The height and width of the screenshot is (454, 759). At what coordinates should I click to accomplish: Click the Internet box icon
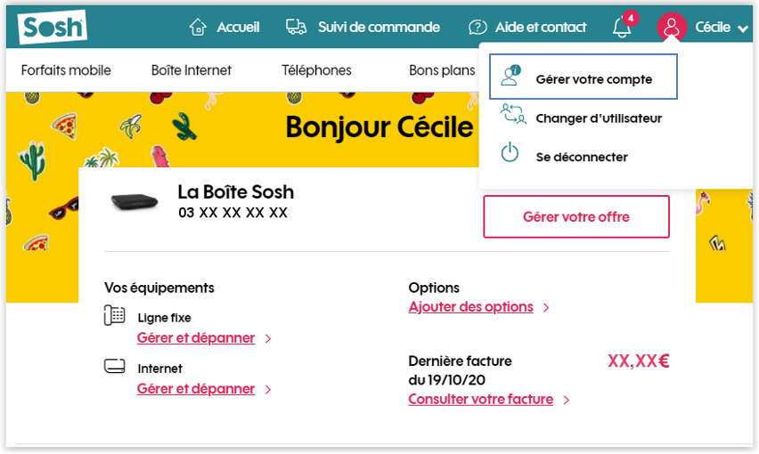114,366
